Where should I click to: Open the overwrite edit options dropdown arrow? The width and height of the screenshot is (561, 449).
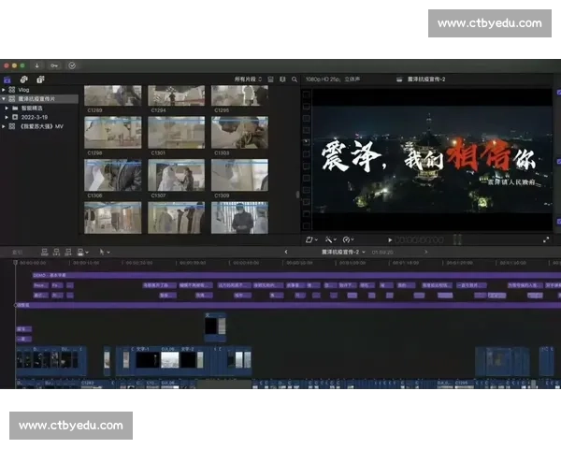[87, 253]
